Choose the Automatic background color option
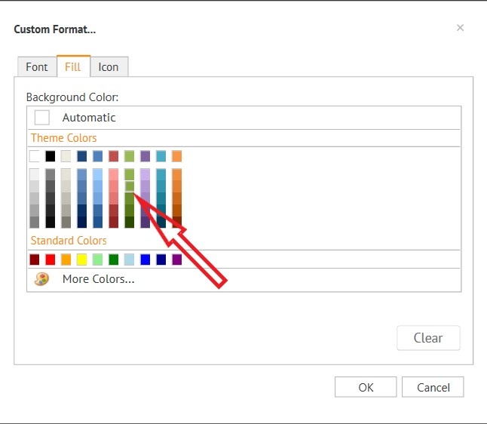487x424 pixels. 244,118
